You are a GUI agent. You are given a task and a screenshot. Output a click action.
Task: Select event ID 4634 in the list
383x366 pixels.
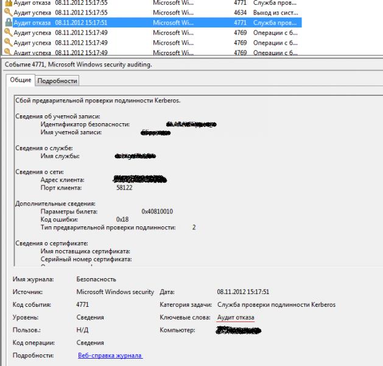coord(240,12)
